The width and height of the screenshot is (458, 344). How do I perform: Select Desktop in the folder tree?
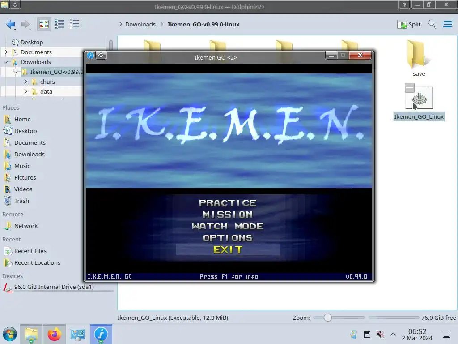[32, 42]
